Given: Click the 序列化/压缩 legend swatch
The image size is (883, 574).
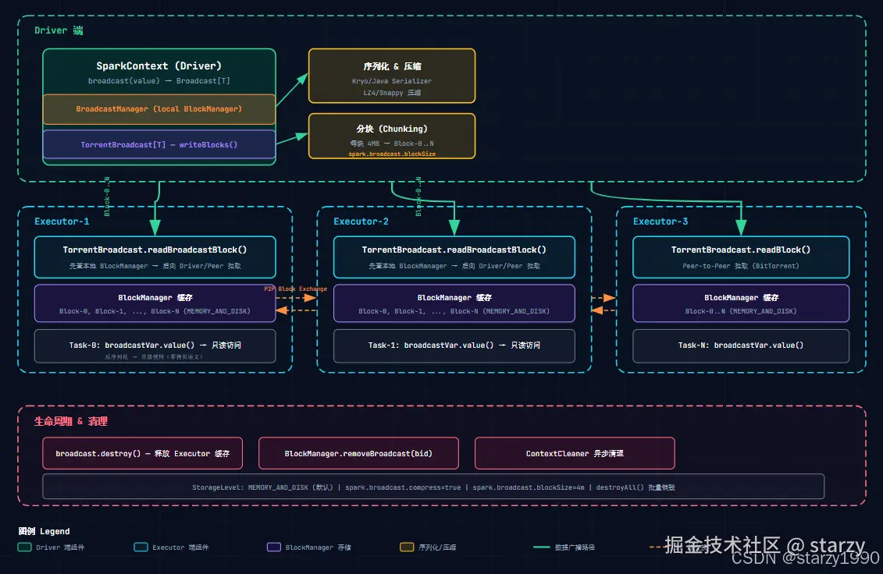Looking at the screenshot, I should (x=407, y=547).
